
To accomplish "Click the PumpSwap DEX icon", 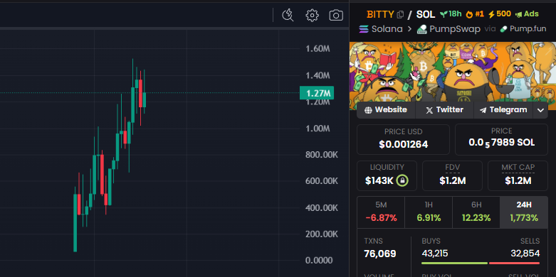I will pos(422,29).
